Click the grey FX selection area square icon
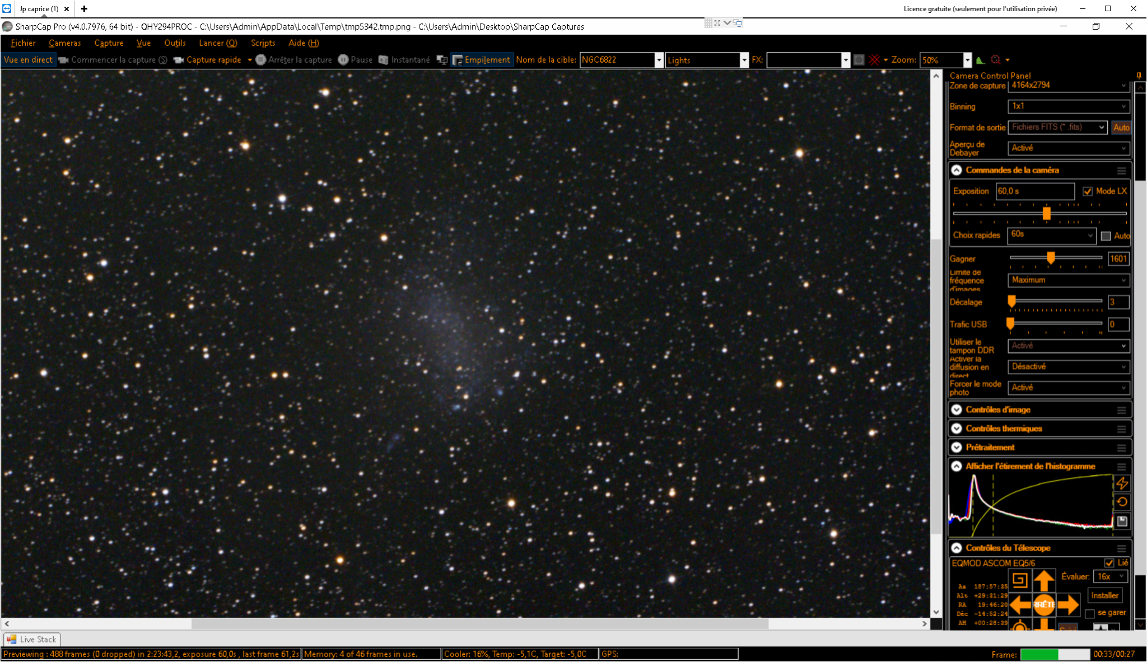 click(859, 60)
